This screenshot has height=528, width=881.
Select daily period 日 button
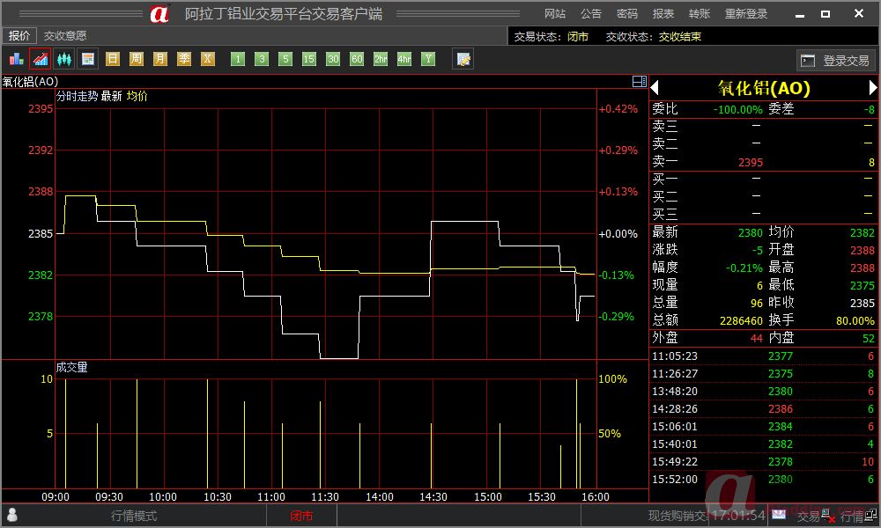113,59
